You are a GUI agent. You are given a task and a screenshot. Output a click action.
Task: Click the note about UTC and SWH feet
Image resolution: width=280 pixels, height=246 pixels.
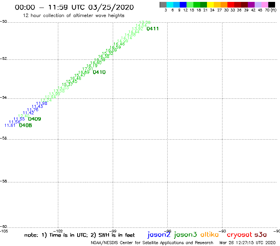79,235
